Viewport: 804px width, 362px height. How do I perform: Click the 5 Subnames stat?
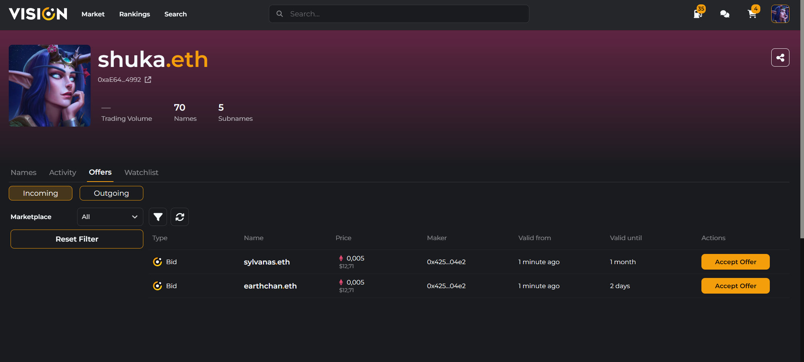(235, 112)
